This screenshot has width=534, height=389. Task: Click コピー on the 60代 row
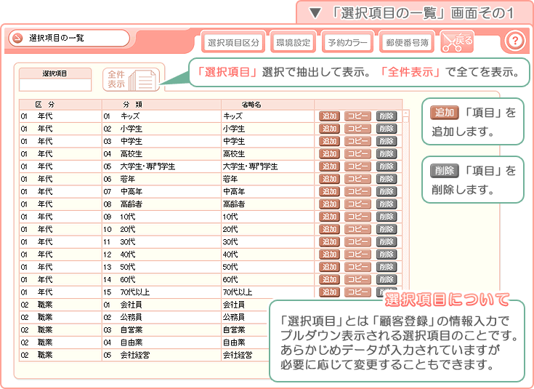tap(357, 280)
